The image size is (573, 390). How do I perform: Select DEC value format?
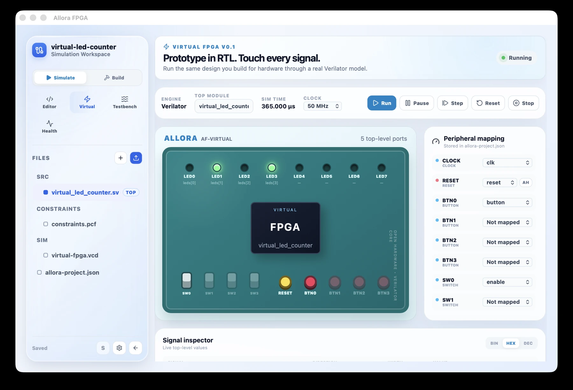point(528,343)
